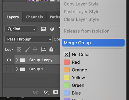129x100 pixels.
Task: Switch to the Layers tab
Action: pos(13,17)
